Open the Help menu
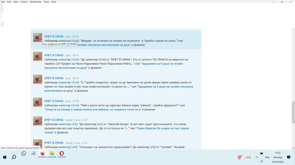 (x=53, y=2)
